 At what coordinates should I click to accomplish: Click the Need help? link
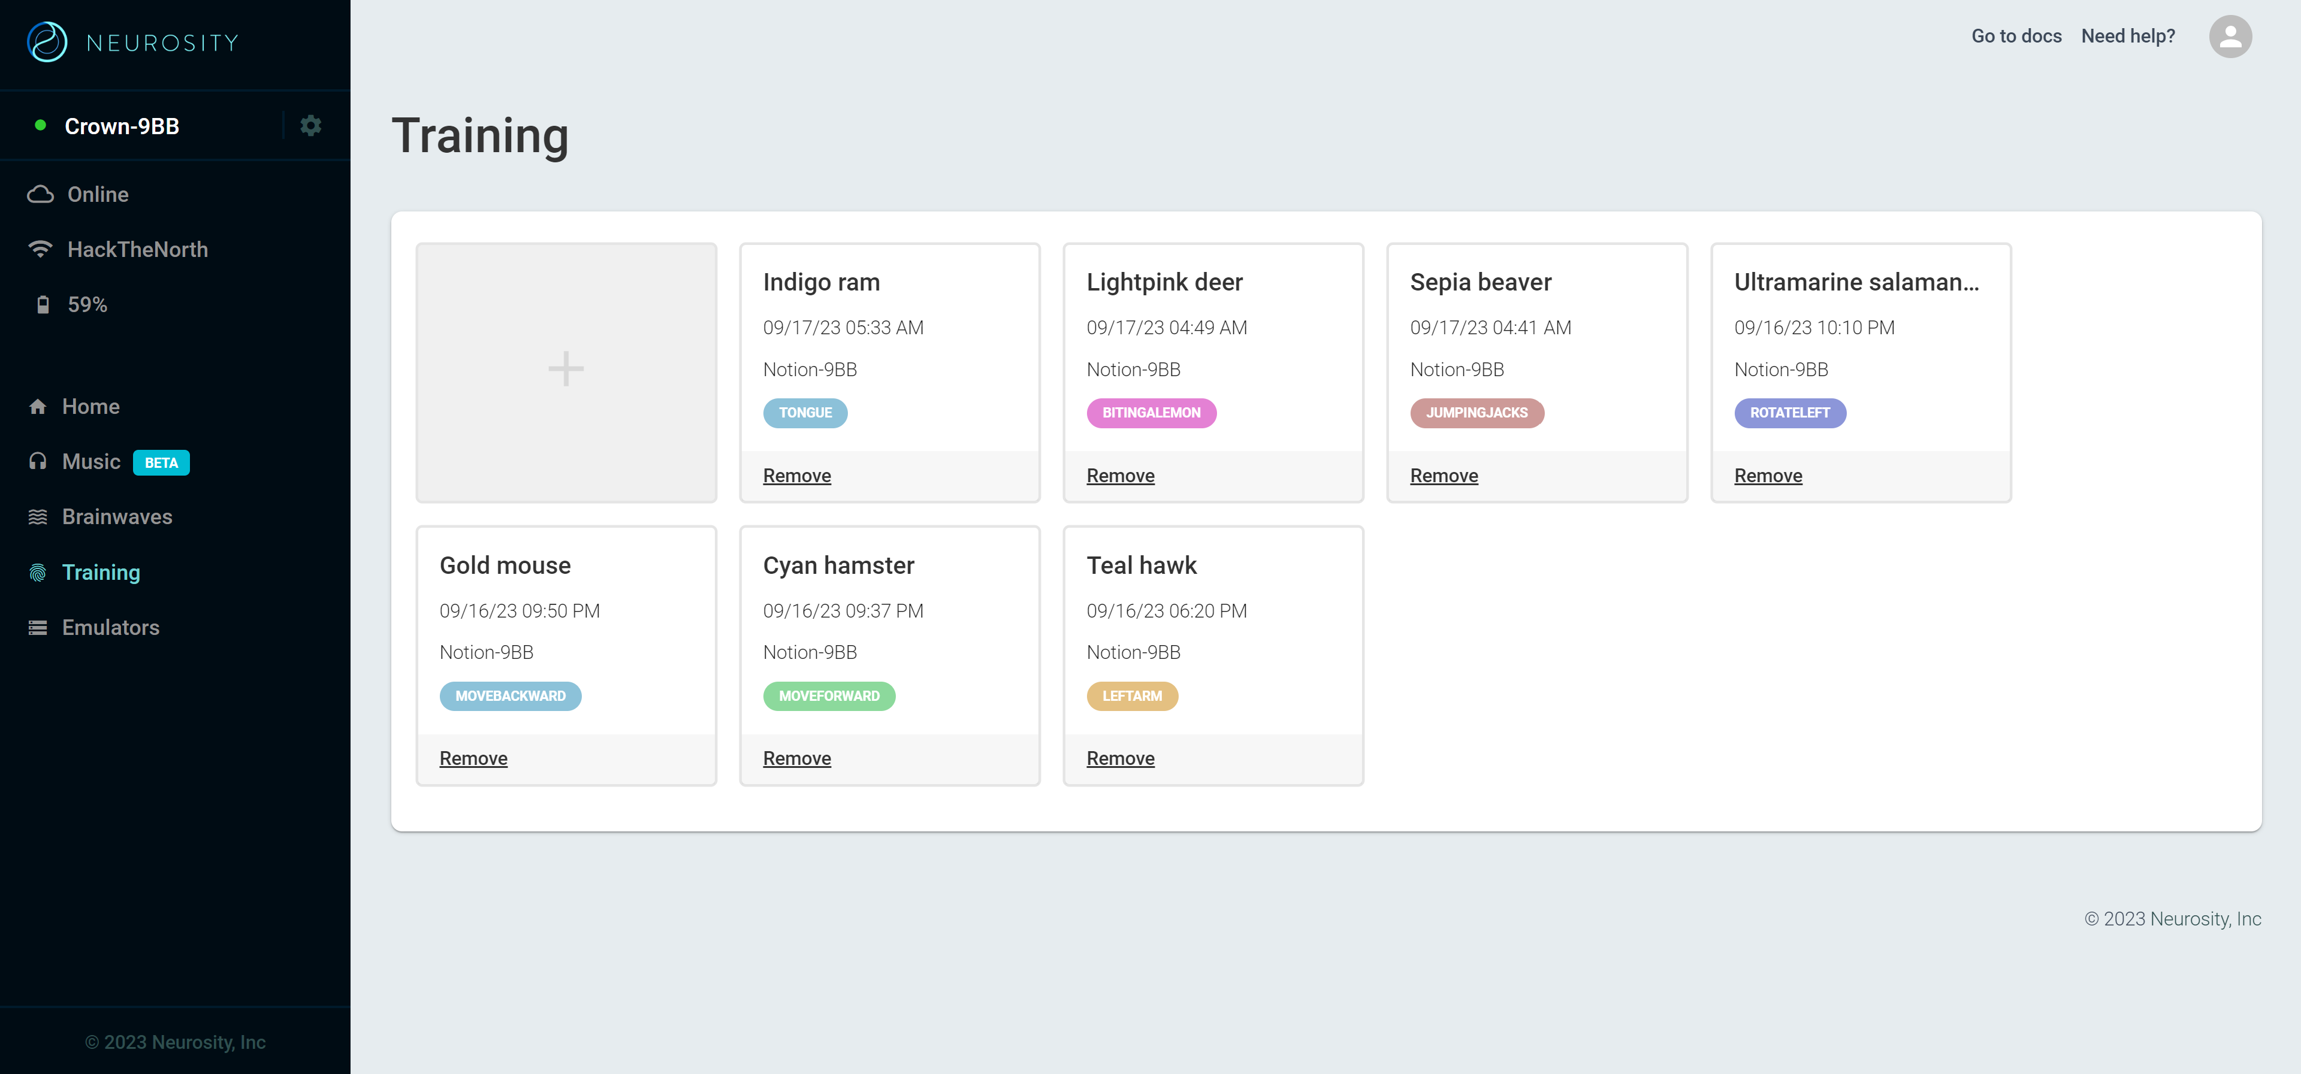[2127, 37]
